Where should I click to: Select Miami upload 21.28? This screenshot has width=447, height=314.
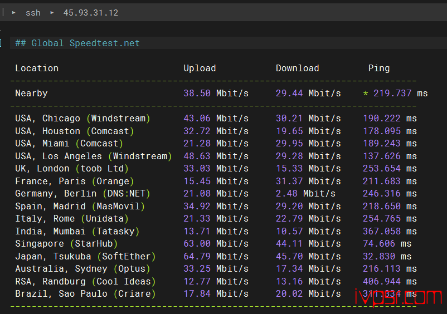point(197,144)
